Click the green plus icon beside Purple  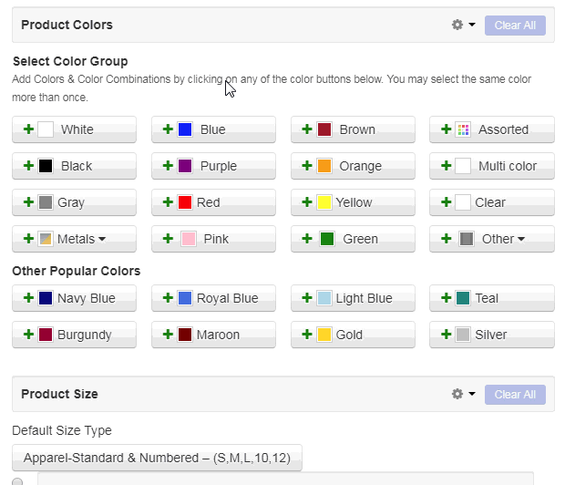(168, 166)
